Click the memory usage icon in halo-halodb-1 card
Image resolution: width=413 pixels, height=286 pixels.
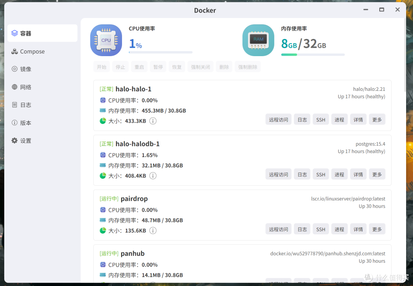103,165
